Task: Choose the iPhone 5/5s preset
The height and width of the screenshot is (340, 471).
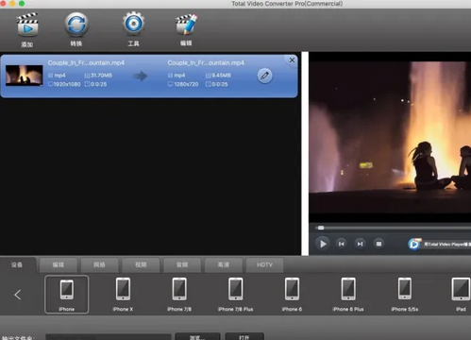Action: (405, 295)
